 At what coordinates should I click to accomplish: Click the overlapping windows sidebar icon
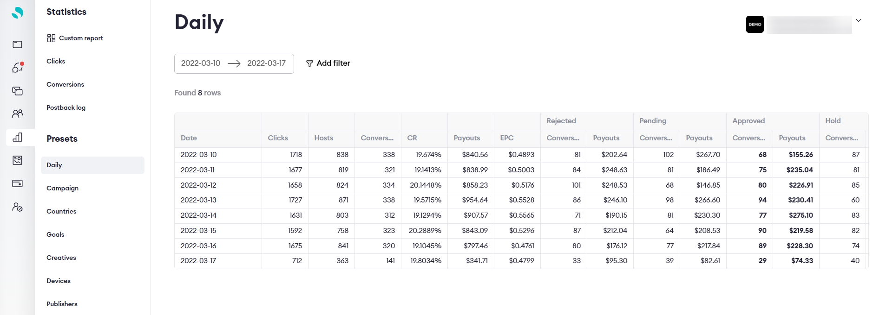pyautogui.click(x=17, y=91)
